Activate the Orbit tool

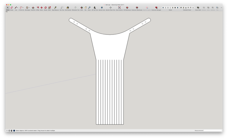pos(82,8)
